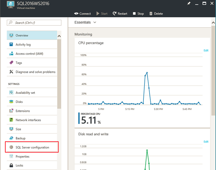Image resolution: width=216 pixels, height=170 pixels.
Task: Pin the blade using pin icon
Action: pos(189,3)
